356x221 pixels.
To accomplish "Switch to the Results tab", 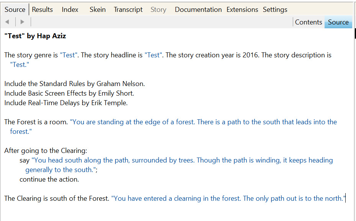I will pyautogui.click(x=42, y=10).
